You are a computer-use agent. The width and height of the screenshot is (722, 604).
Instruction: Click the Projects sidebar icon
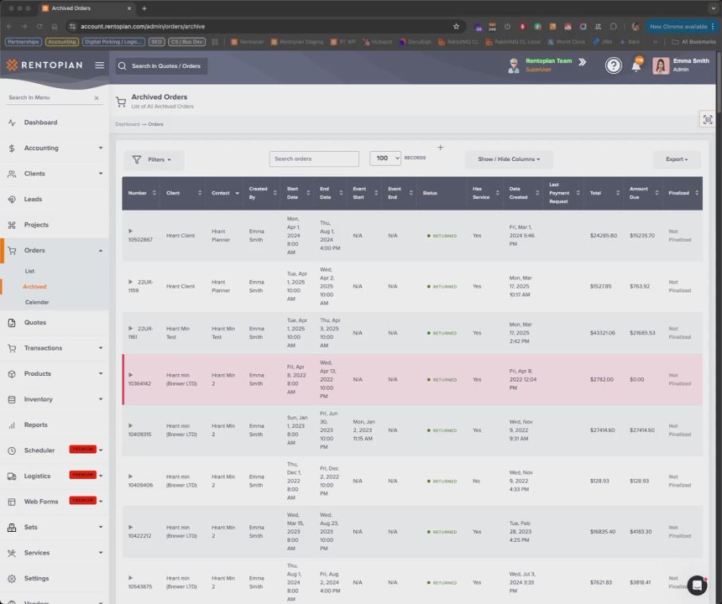tap(12, 225)
